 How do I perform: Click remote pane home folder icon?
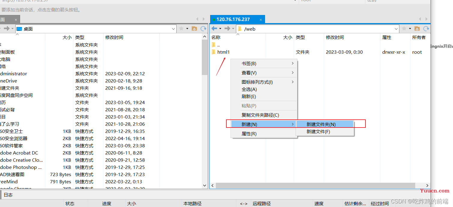(417, 28)
